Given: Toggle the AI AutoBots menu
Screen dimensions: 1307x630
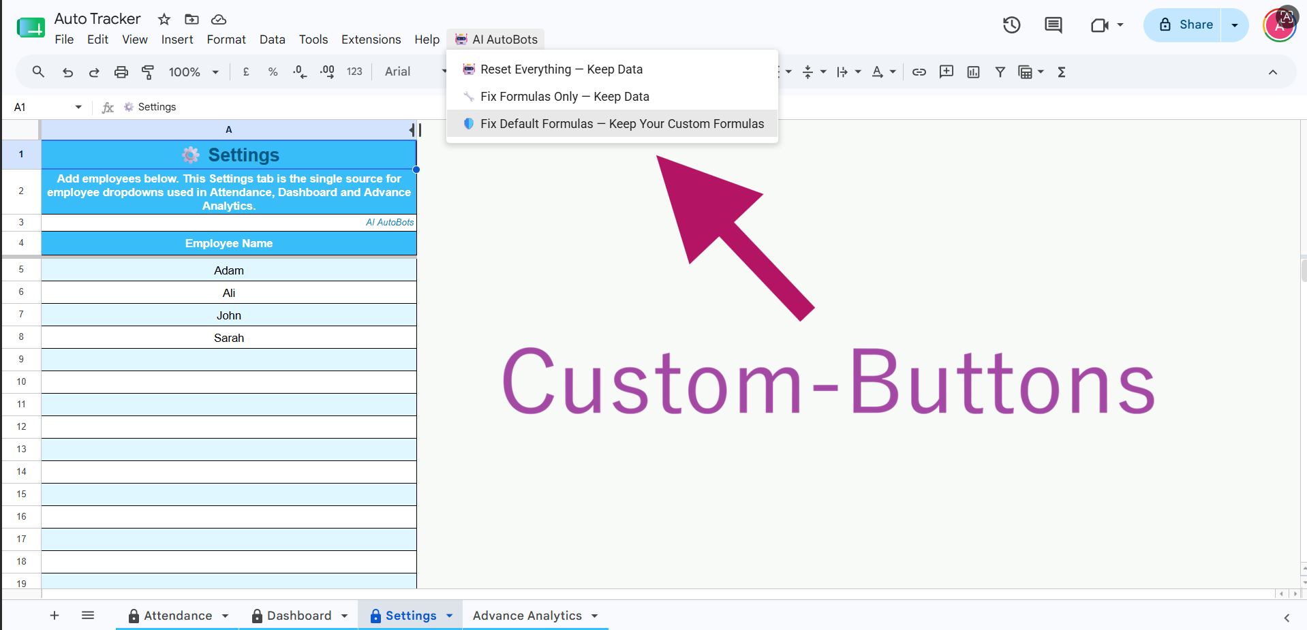Looking at the screenshot, I should click(x=496, y=40).
